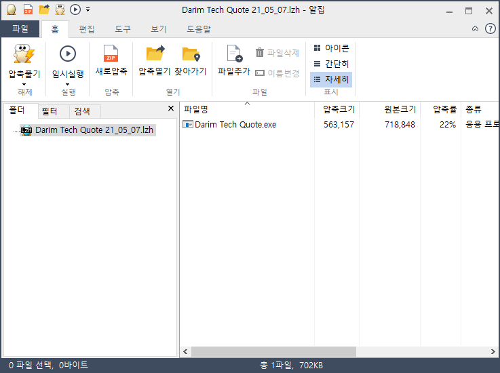This screenshot has height=373, width=500.
Task: Click the horizontal scrollbar left arrow
Action: 186,352
